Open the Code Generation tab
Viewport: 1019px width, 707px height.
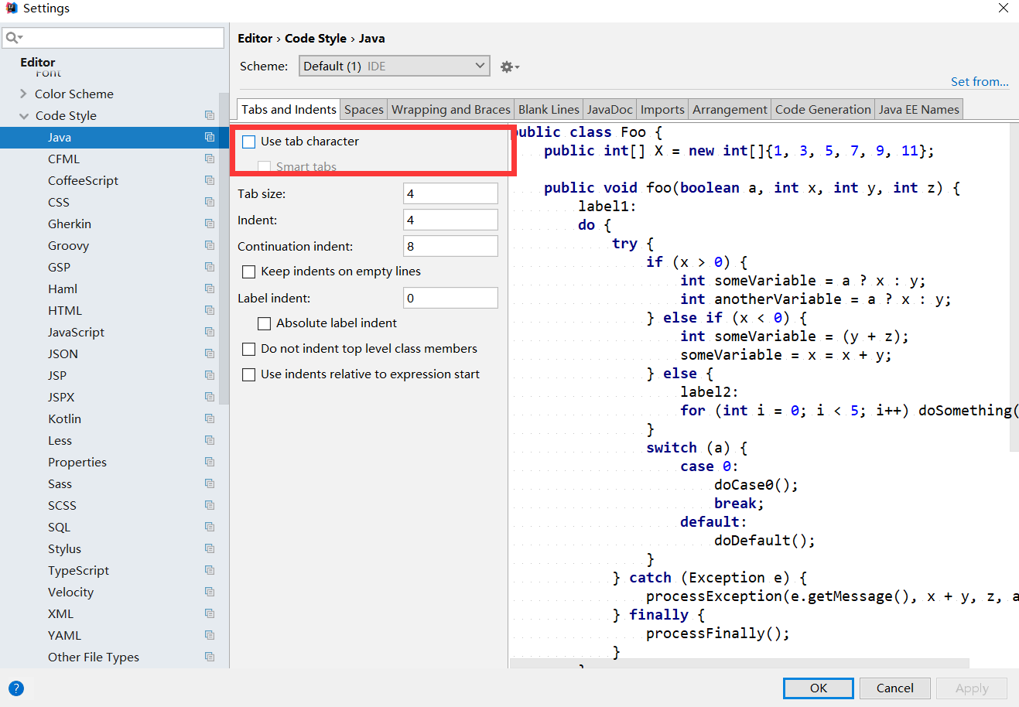pyautogui.click(x=823, y=110)
